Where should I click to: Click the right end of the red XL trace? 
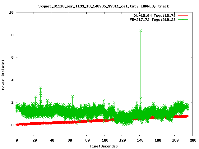(188, 116)
